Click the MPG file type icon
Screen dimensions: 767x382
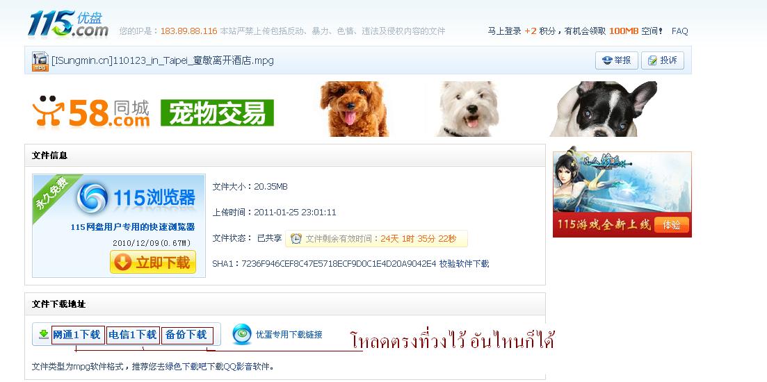(40, 61)
